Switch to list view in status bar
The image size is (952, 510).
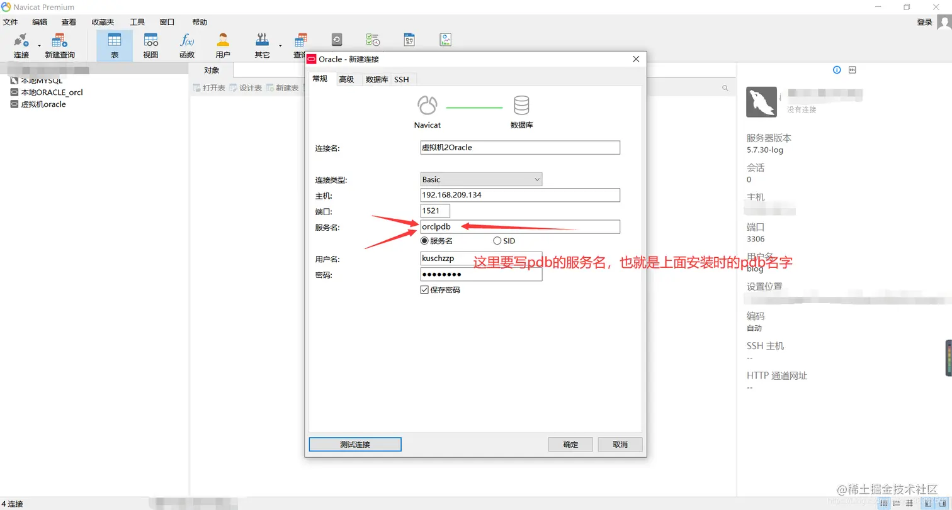[896, 504]
